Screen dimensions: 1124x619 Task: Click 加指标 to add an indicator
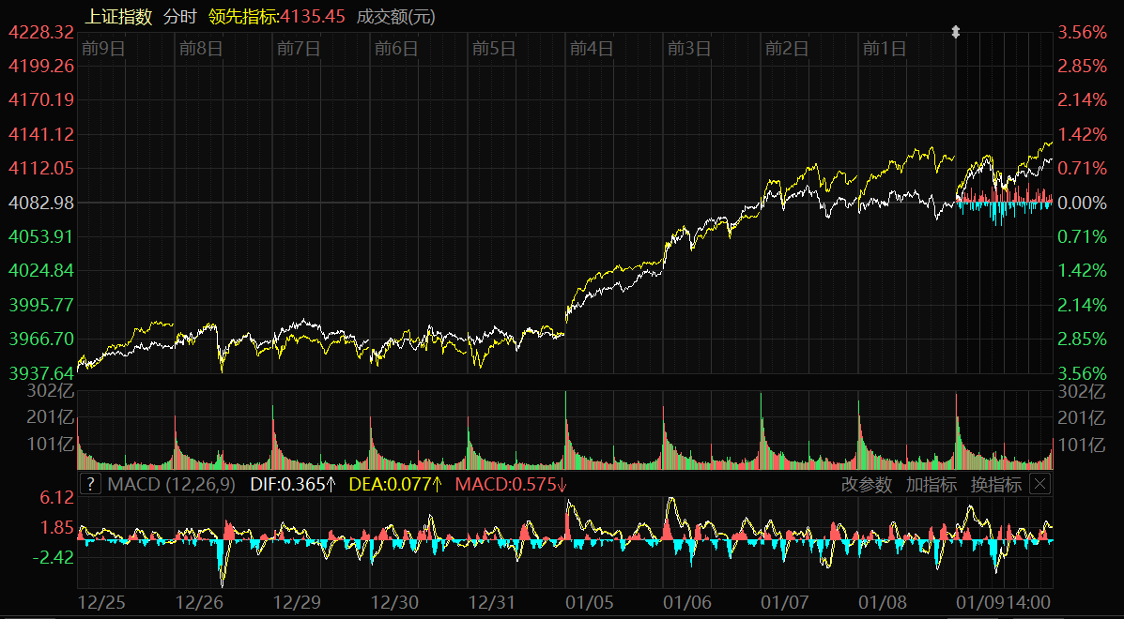pos(931,485)
